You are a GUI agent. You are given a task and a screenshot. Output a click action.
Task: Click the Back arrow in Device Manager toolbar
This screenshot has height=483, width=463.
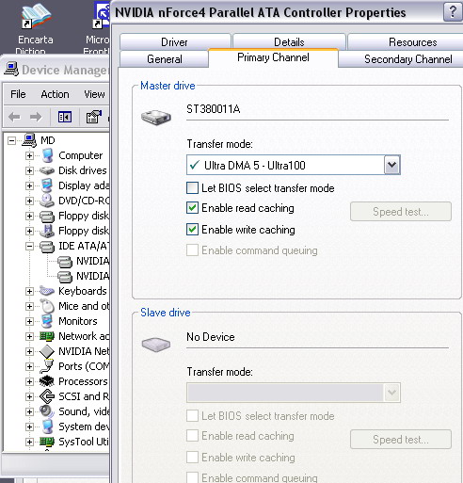click(x=14, y=117)
